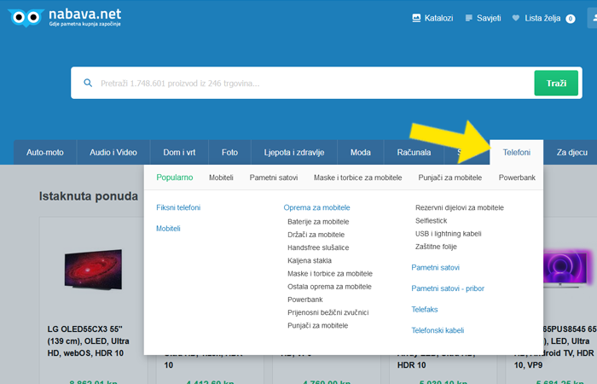Open Selfiestick link
This screenshot has width=597, height=384.
(431, 220)
